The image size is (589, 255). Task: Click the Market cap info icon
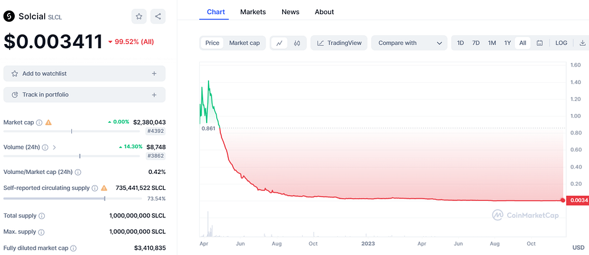pyautogui.click(x=39, y=122)
